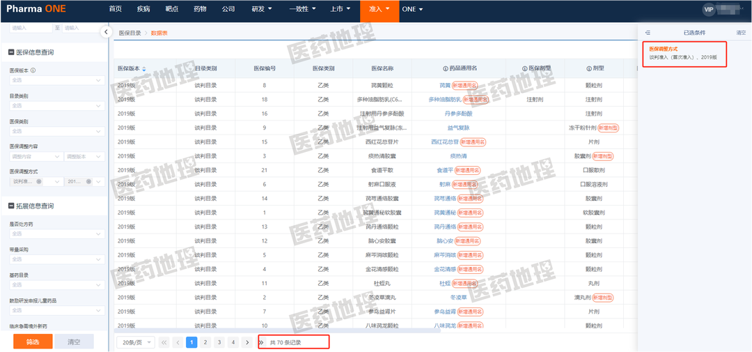The height and width of the screenshot is (352, 752).
Task: Go to next page arrow
Action: click(x=246, y=342)
